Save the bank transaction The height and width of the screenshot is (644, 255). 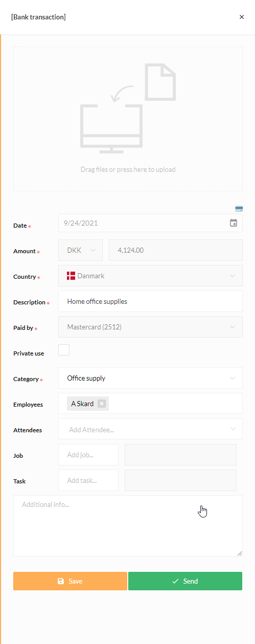(70, 581)
